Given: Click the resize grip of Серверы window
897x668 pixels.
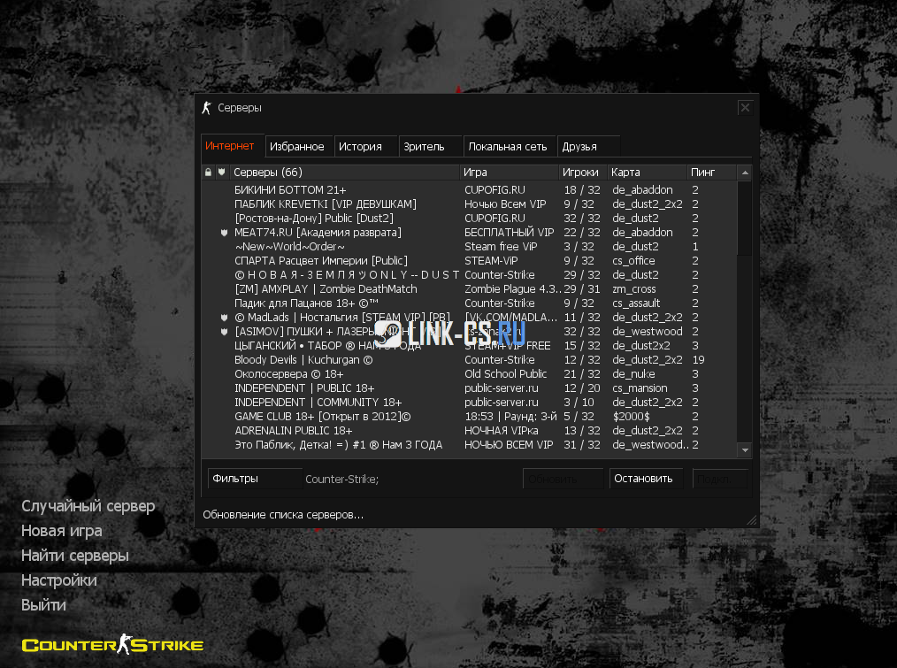Looking at the screenshot, I should (752, 519).
